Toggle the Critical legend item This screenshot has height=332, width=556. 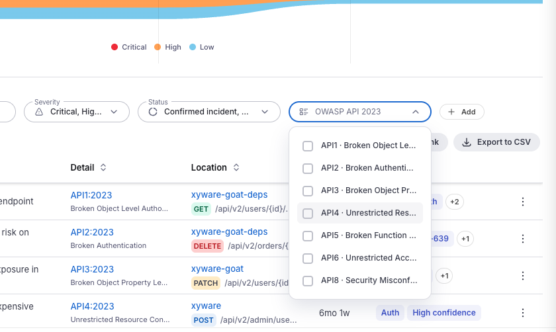click(128, 47)
